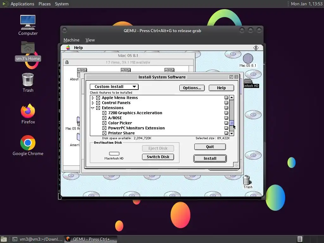Open info for Extensions
Screen dimensions: 324x243
tap(226, 108)
